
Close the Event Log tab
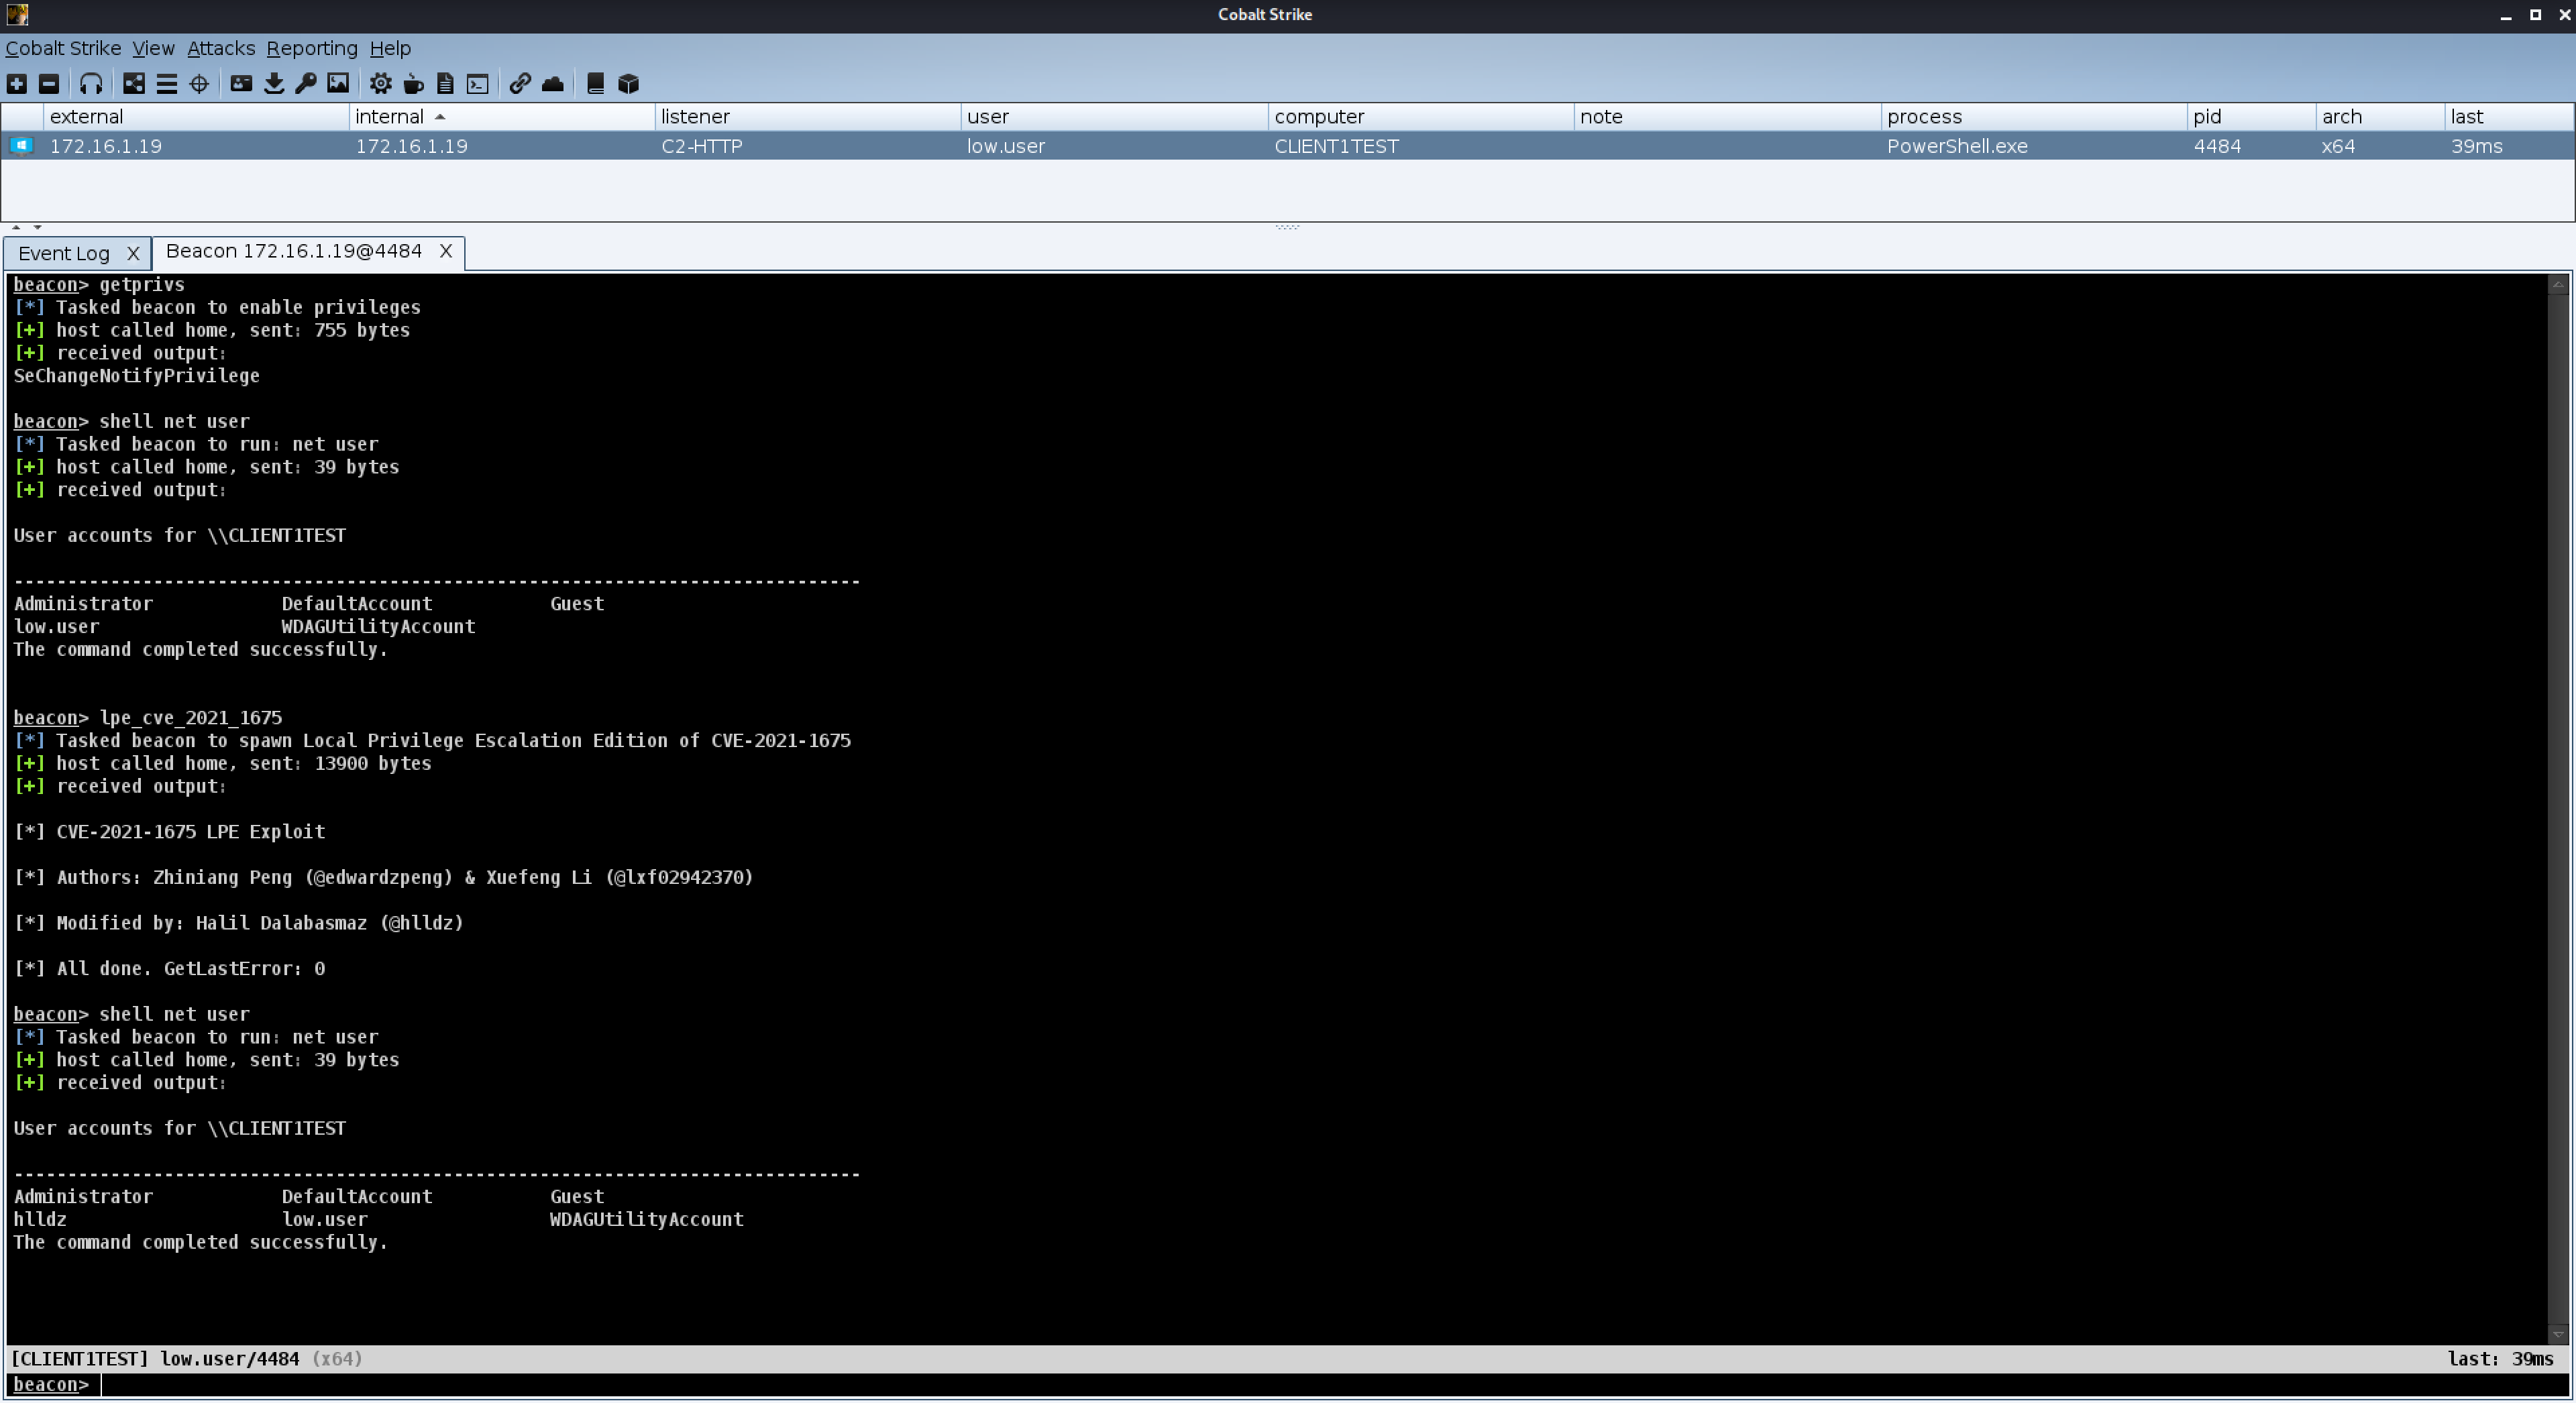133,253
